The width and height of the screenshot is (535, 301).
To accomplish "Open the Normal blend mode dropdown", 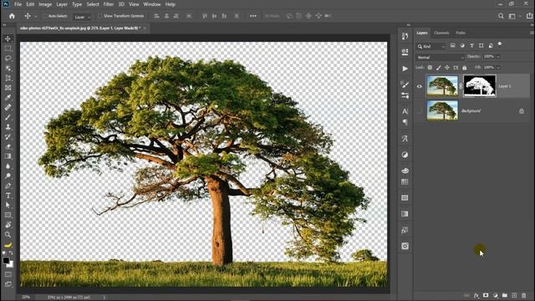I will (x=441, y=58).
